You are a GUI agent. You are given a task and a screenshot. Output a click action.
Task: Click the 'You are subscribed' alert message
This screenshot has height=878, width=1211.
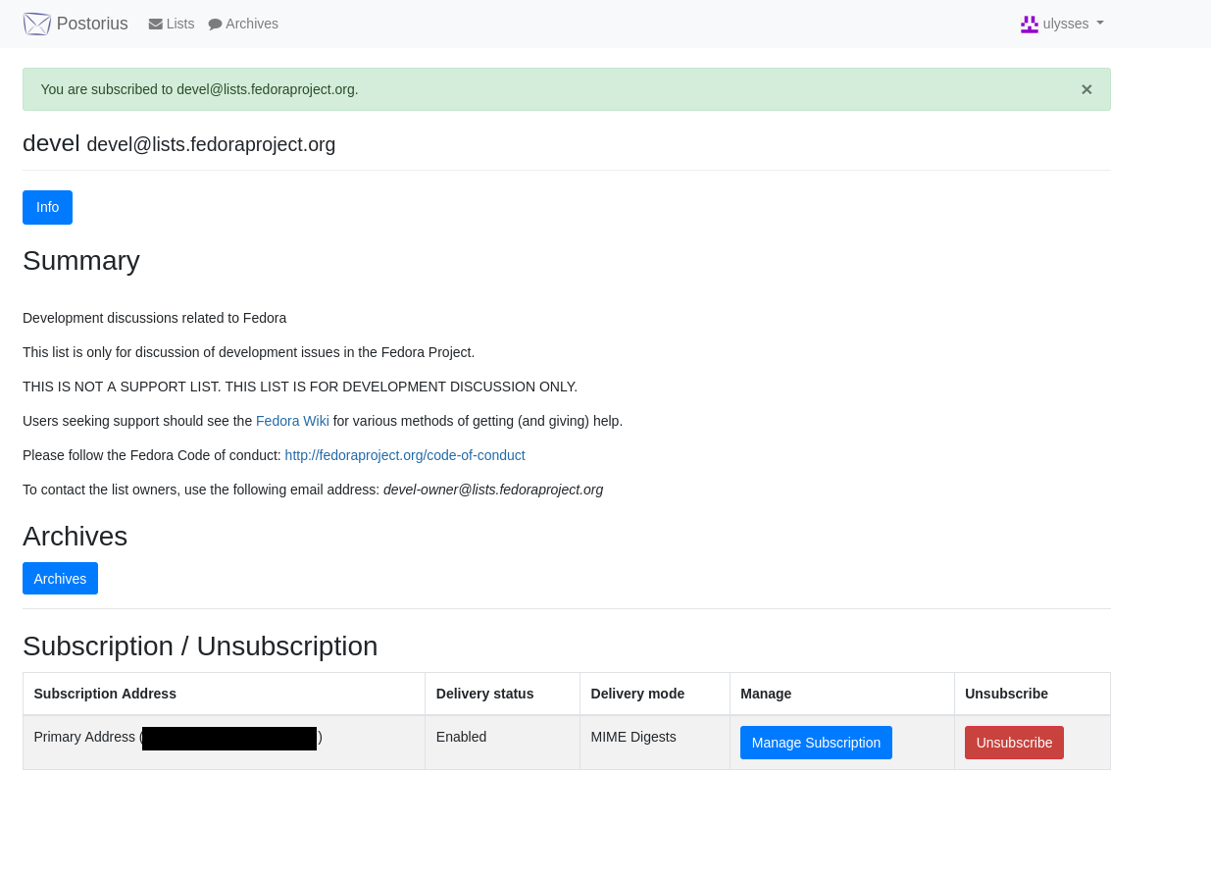199,89
